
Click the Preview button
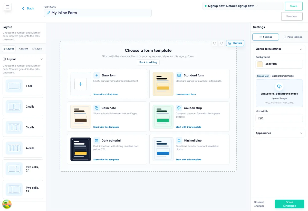(292, 16)
